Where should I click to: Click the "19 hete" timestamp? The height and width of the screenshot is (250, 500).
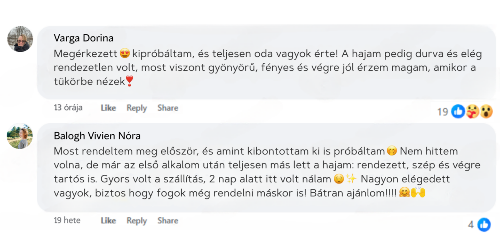67,220
